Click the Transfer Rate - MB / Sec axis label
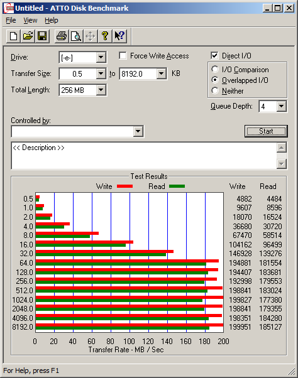This screenshot has width=298, height=378. tap(126, 350)
